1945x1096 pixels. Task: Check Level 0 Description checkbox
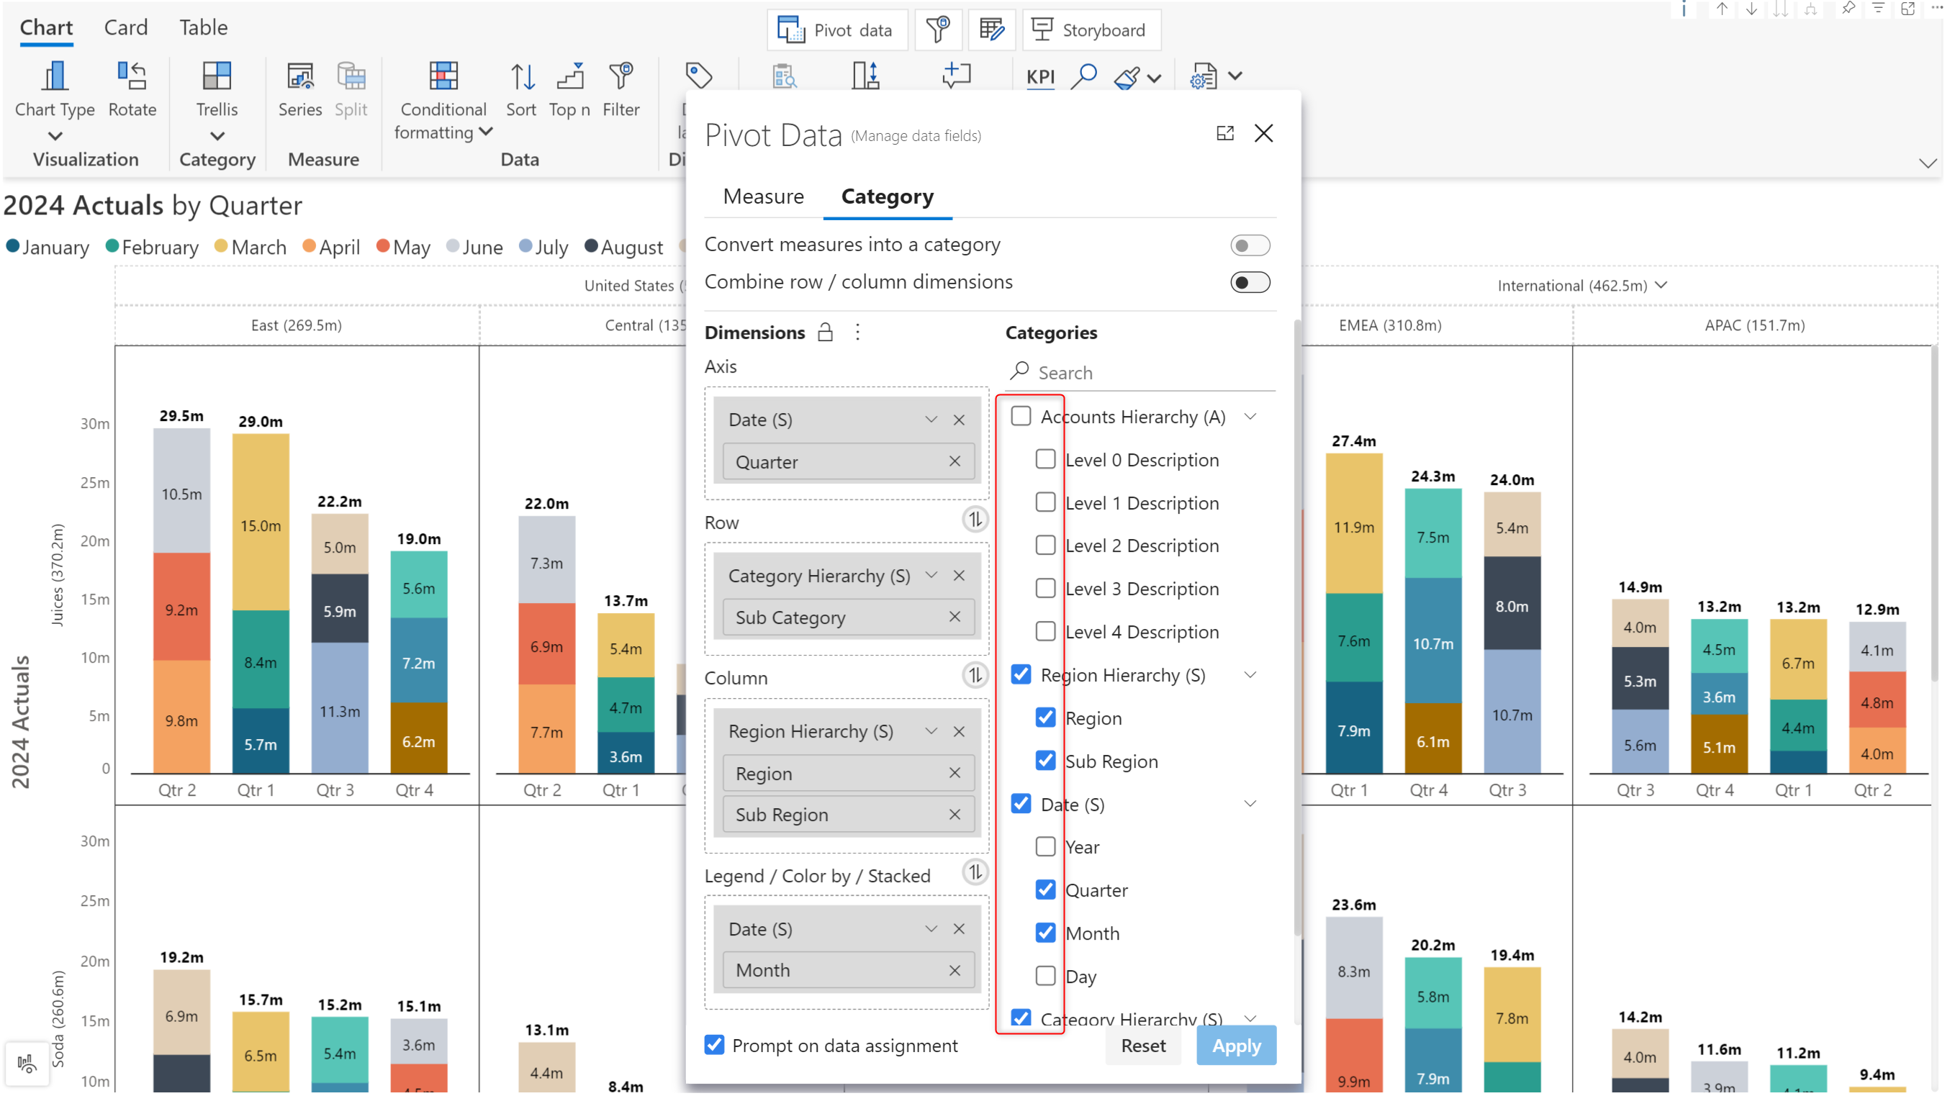1045,460
